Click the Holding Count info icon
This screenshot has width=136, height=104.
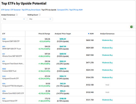tap(40, 15)
